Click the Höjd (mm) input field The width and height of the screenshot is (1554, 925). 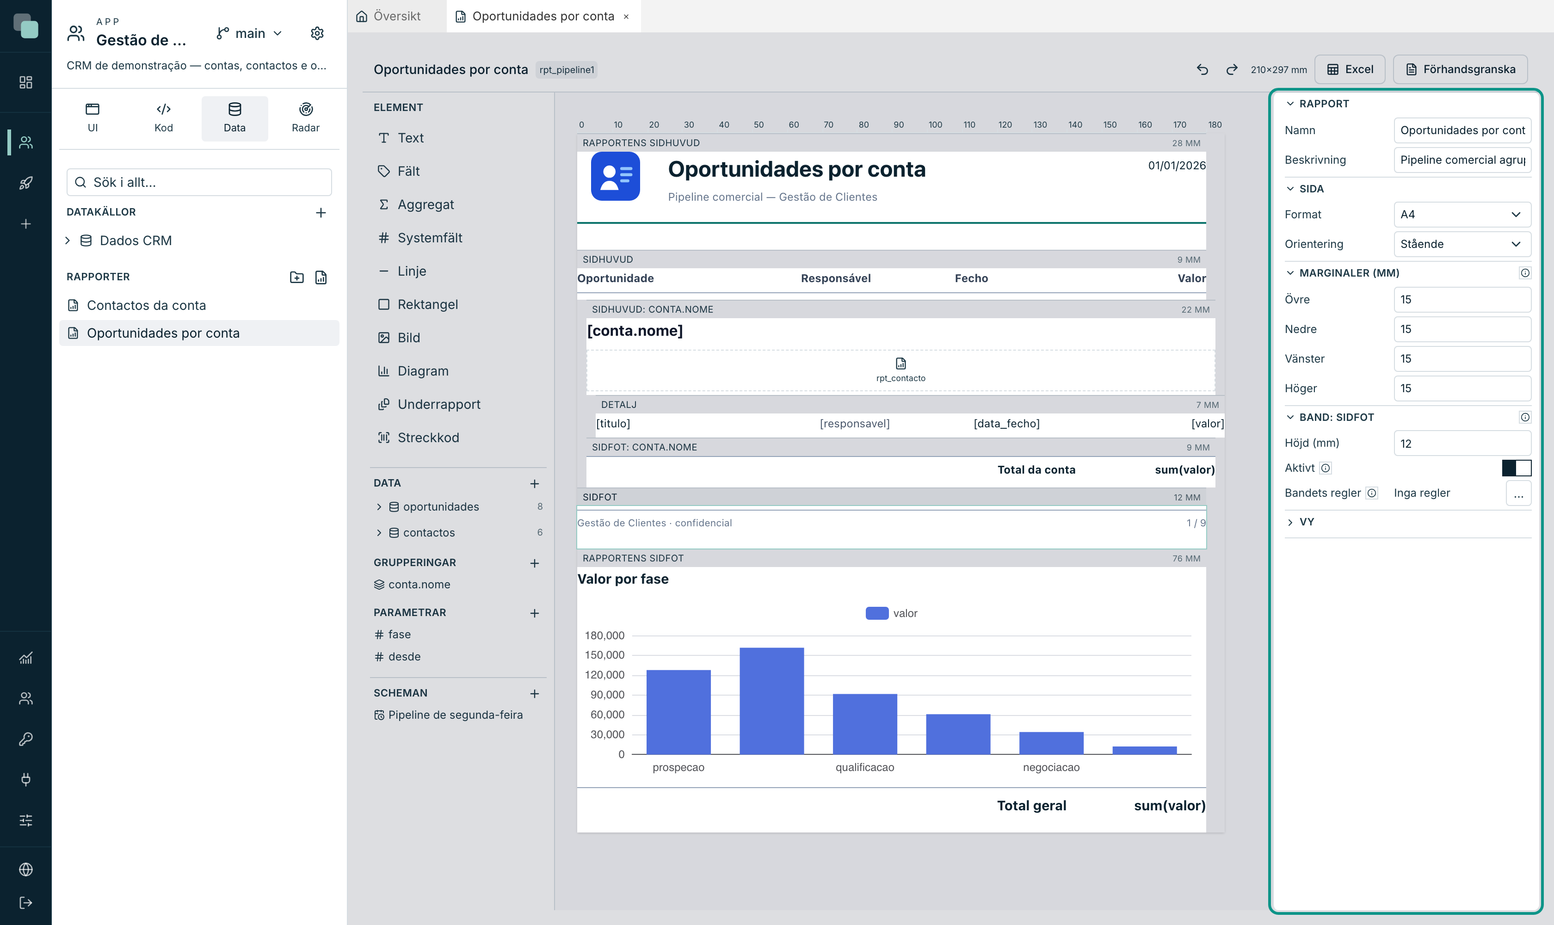[x=1462, y=443]
